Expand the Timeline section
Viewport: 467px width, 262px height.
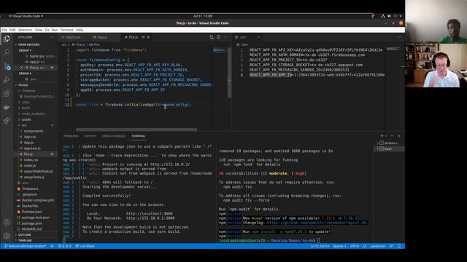[x=25, y=240]
